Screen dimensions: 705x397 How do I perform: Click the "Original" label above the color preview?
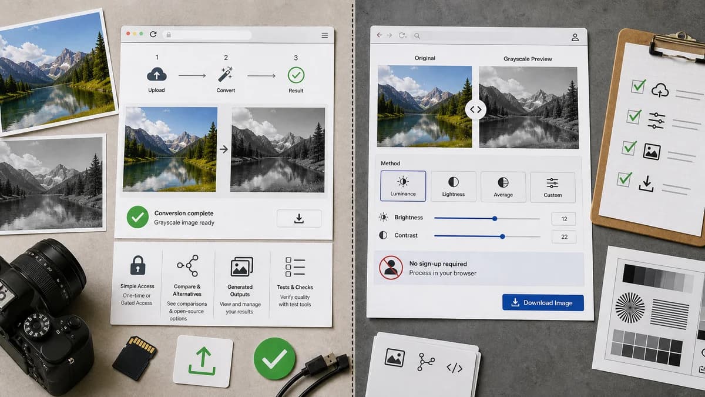425,58
